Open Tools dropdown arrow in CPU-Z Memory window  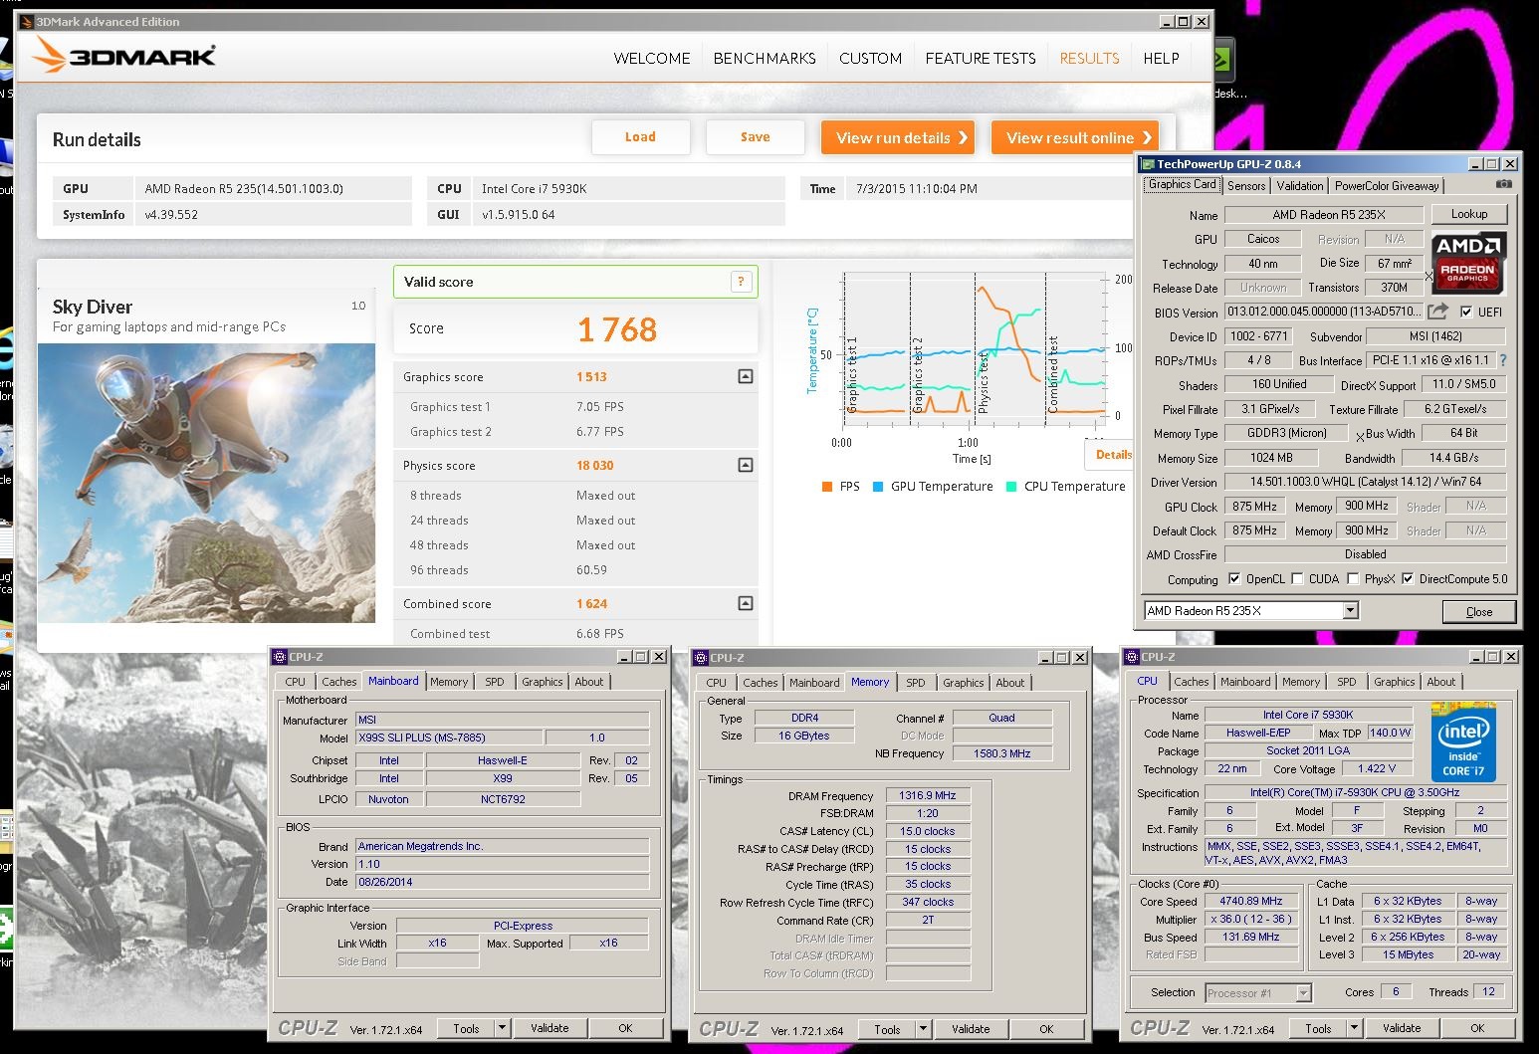point(923,1029)
